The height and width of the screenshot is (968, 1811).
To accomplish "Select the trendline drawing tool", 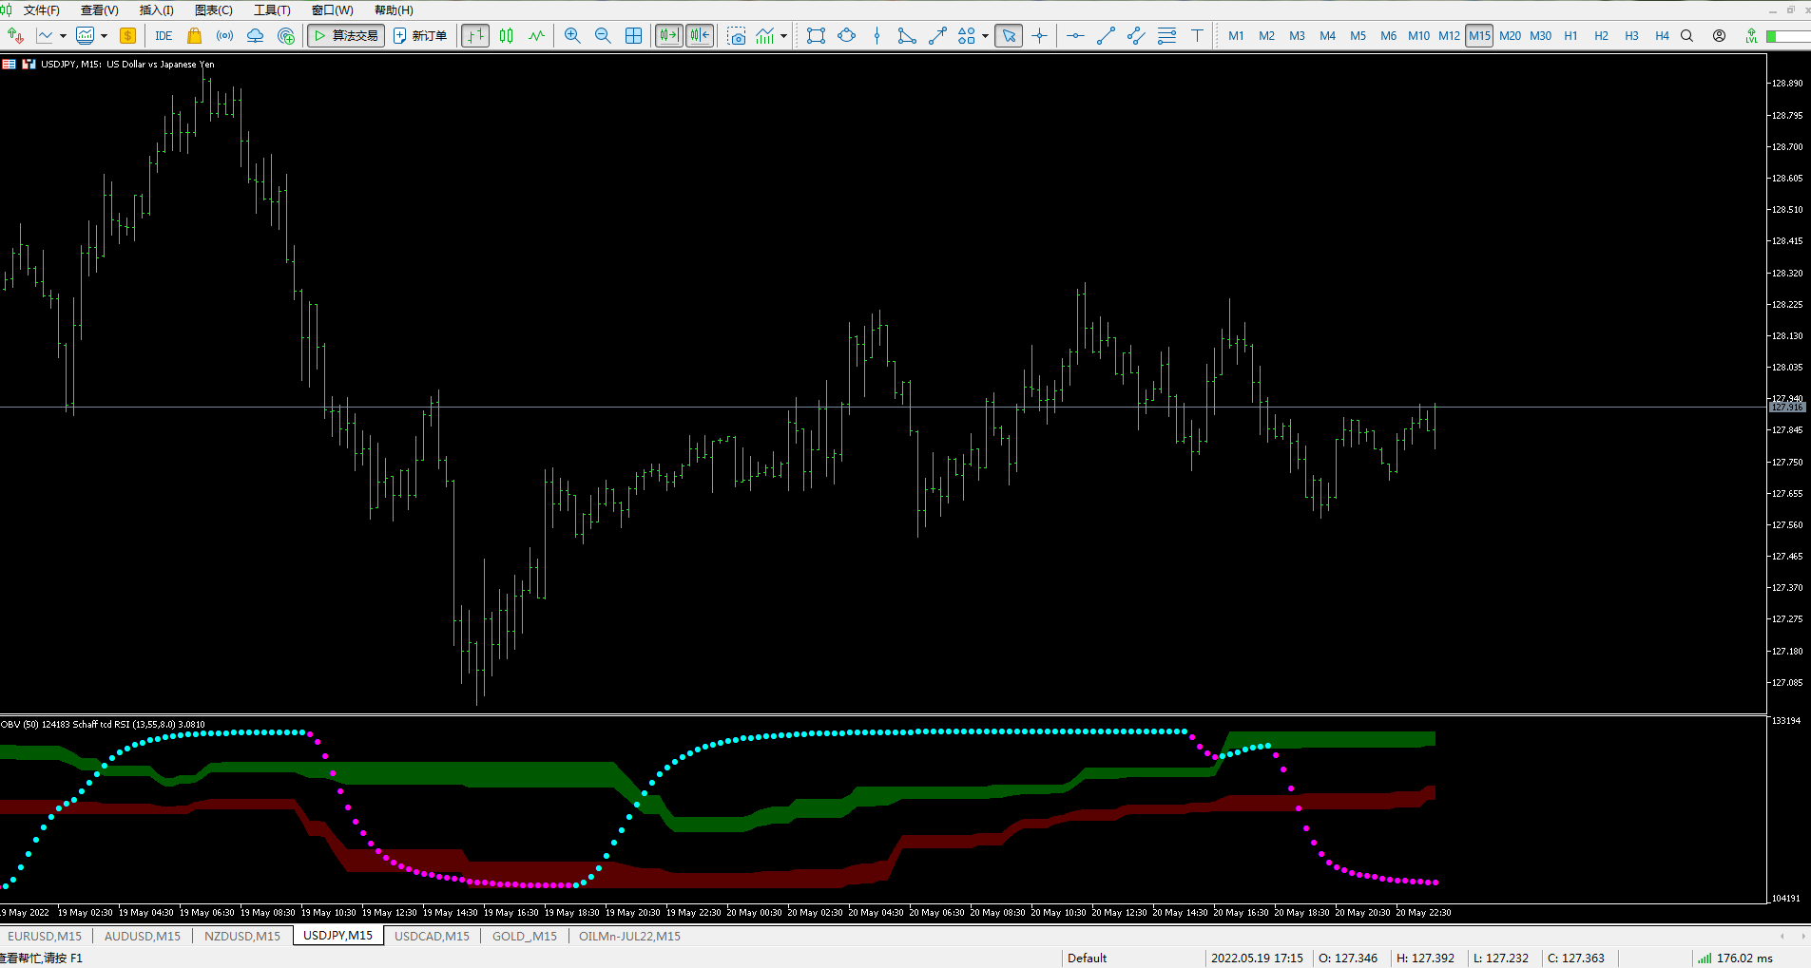I will click(x=1106, y=36).
